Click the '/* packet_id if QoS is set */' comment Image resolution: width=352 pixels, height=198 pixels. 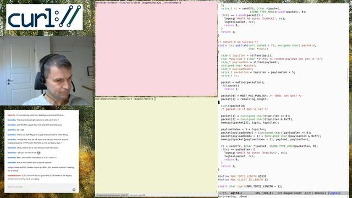(x=244, y=109)
